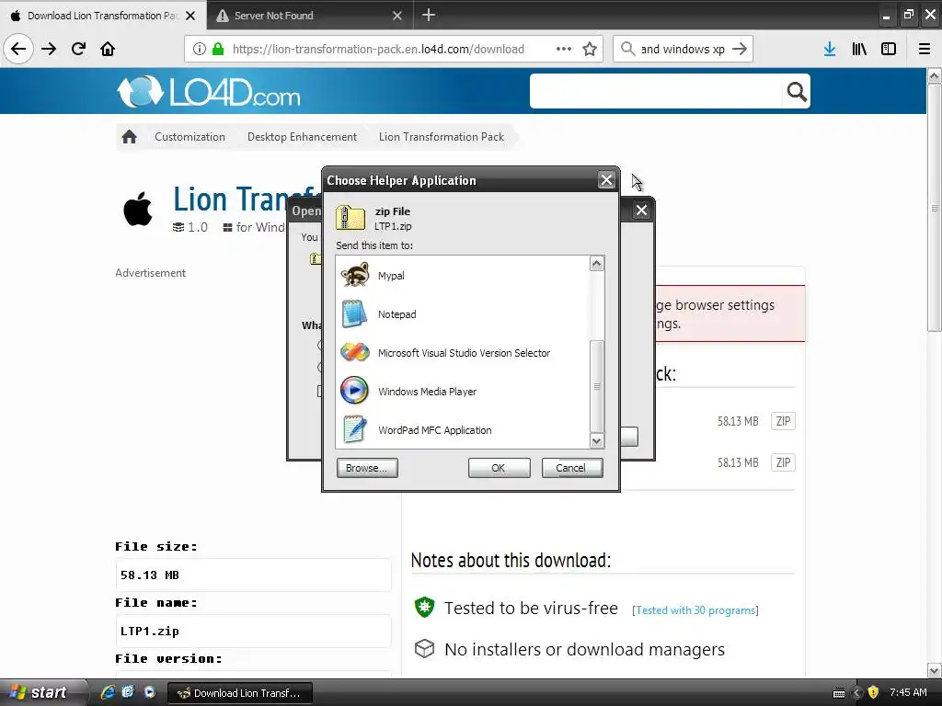Toggle the sidebar view icon
Screen dimensions: 942x706
click(x=889, y=50)
